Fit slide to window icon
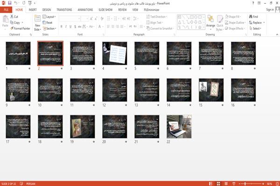Viewport: 280px width, 186px height. click(277, 184)
